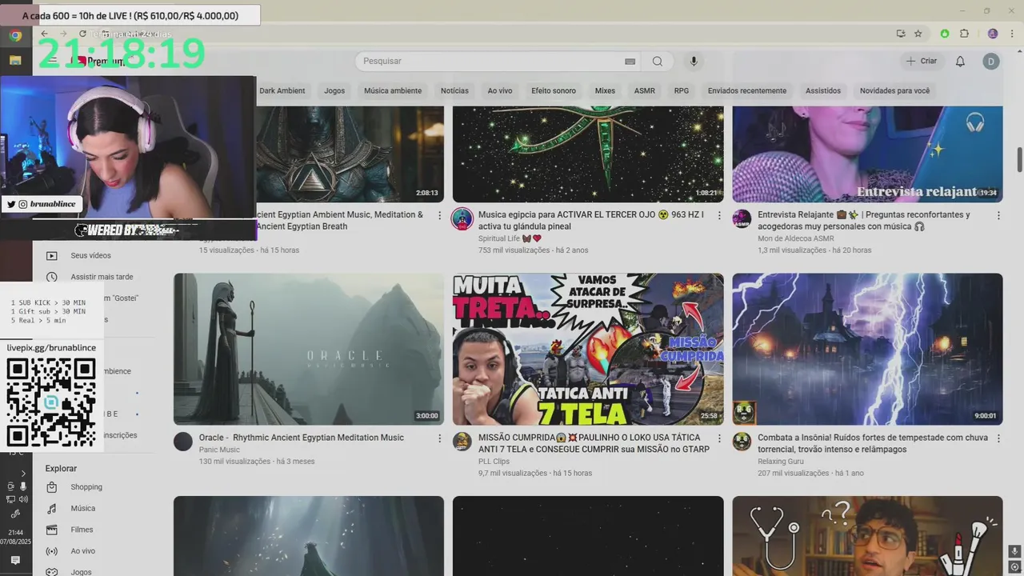Image resolution: width=1024 pixels, height=576 pixels.
Task: Open the Chrome extensions puzzle icon
Action: pos(964,34)
